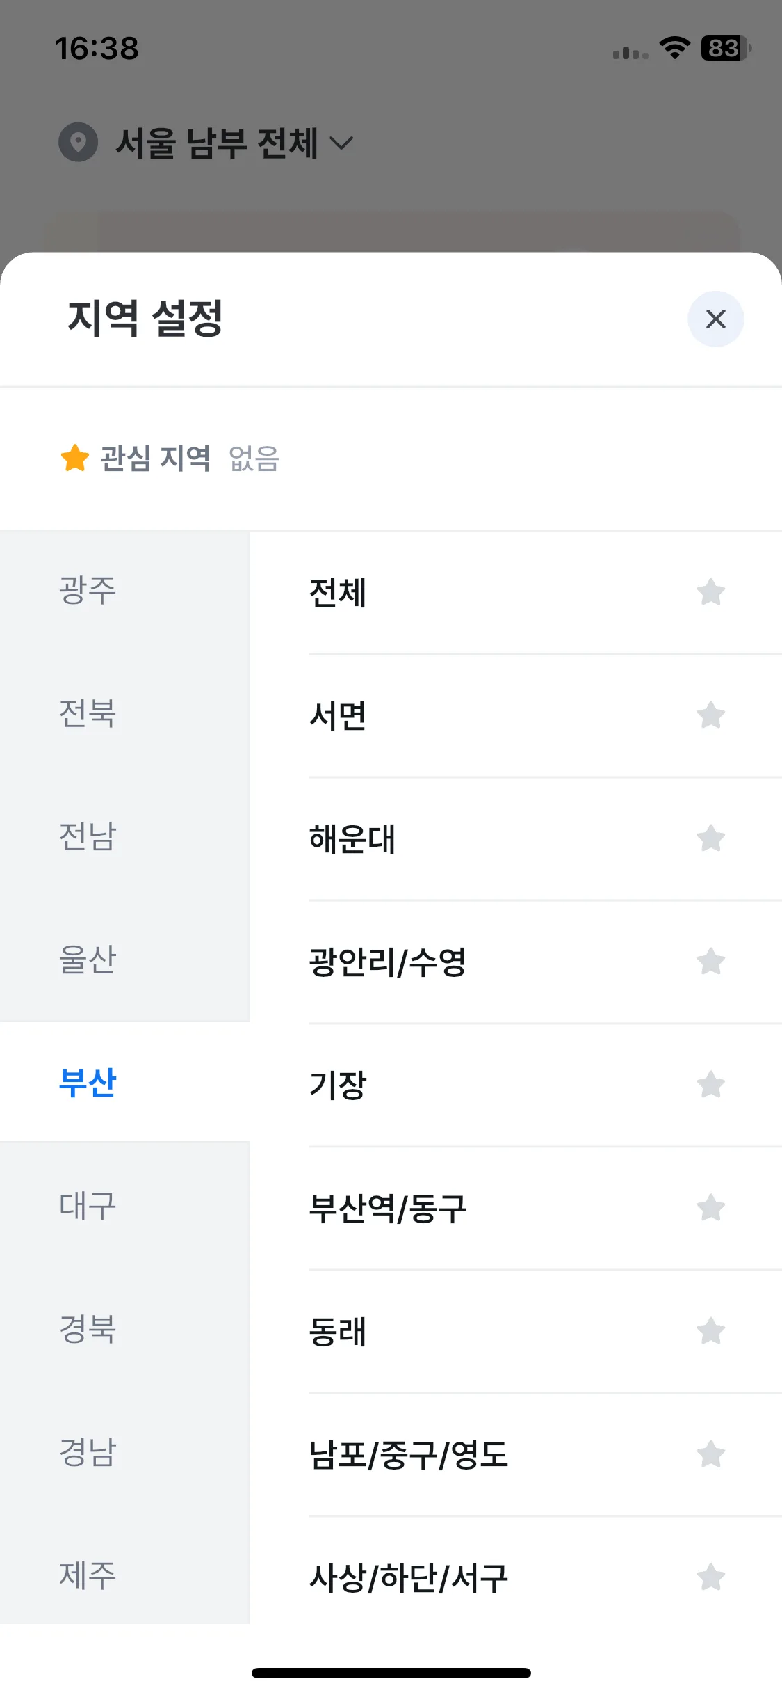Toggle favorite star for 기장
Image resolution: width=782 pixels, height=1695 pixels.
tap(710, 1085)
